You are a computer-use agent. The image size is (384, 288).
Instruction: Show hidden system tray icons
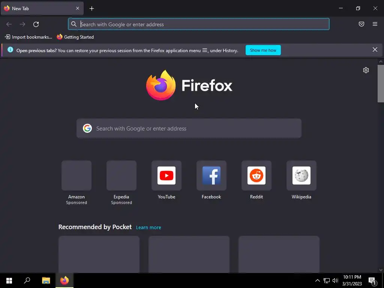(x=317, y=280)
